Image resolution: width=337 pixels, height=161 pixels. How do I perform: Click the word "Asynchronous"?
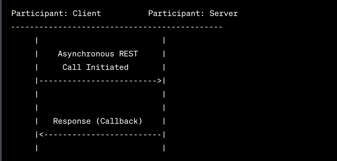86,54
